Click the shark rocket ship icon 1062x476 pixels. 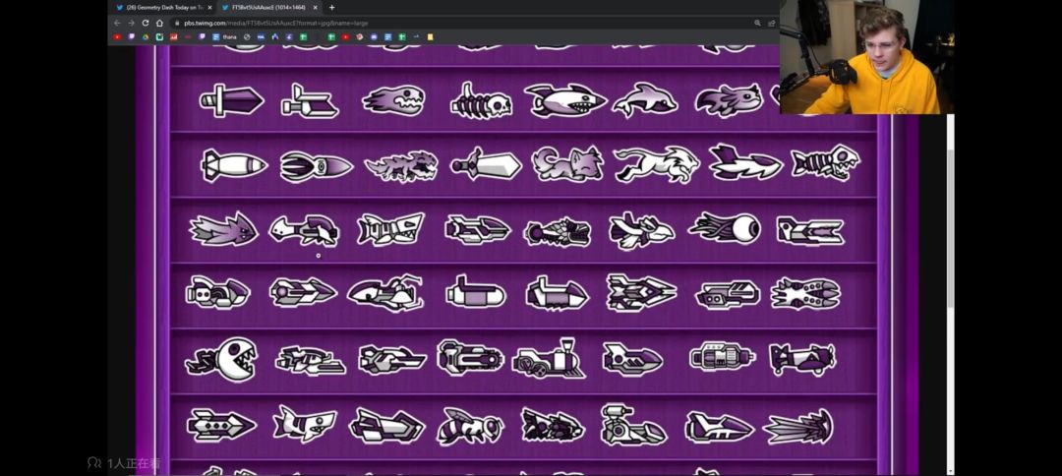coord(564,99)
